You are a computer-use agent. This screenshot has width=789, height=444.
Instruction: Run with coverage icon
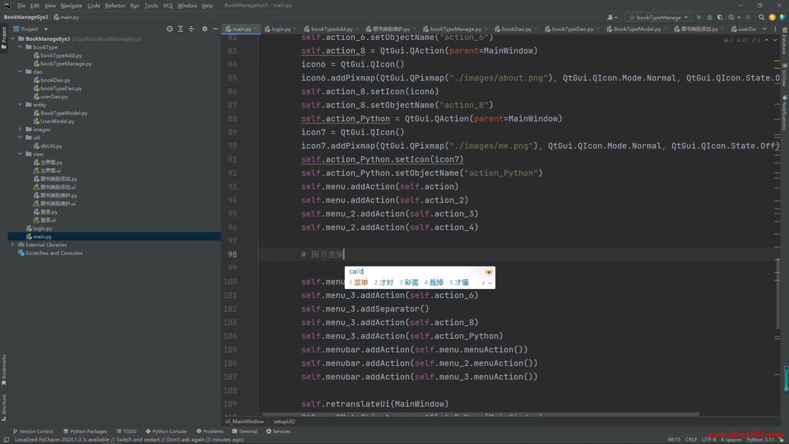pos(720,17)
